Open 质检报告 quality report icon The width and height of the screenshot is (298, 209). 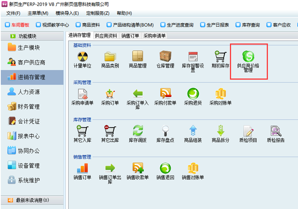coord(276,131)
